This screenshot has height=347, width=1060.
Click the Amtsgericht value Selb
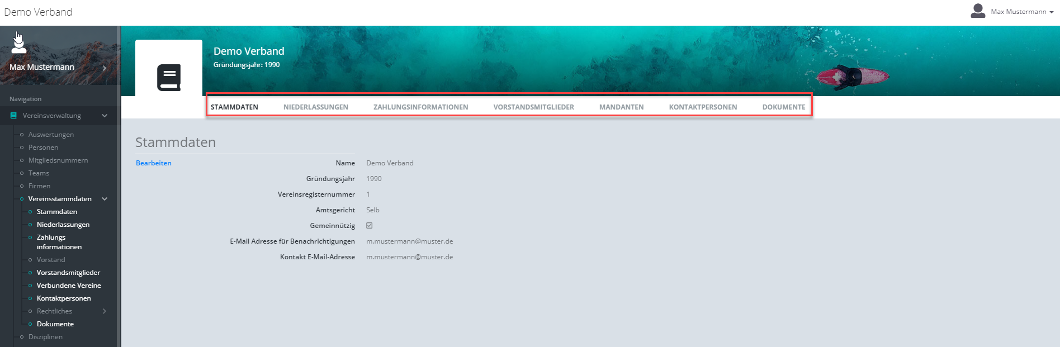point(373,210)
